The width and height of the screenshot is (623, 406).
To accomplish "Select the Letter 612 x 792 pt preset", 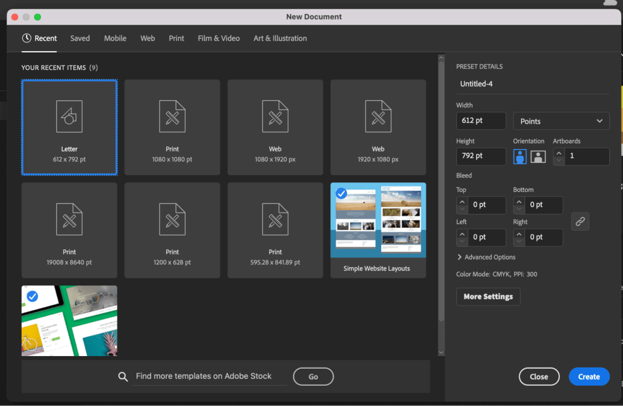I will point(69,127).
